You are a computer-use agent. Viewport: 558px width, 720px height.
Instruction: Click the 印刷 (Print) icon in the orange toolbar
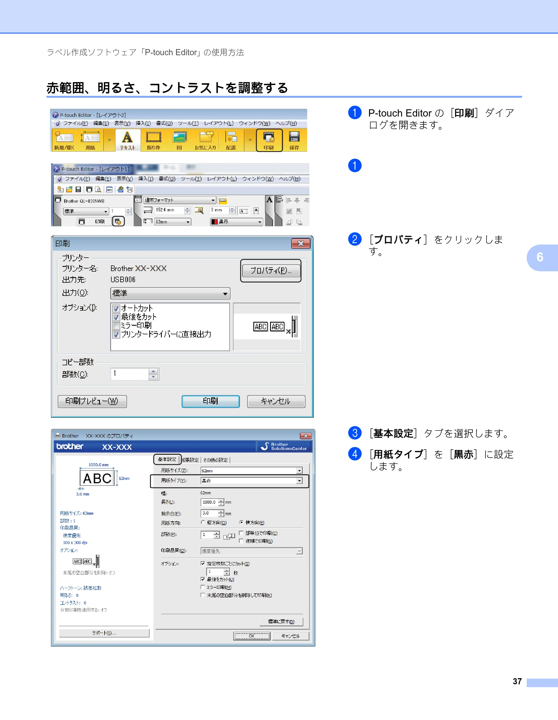coord(269,140)
